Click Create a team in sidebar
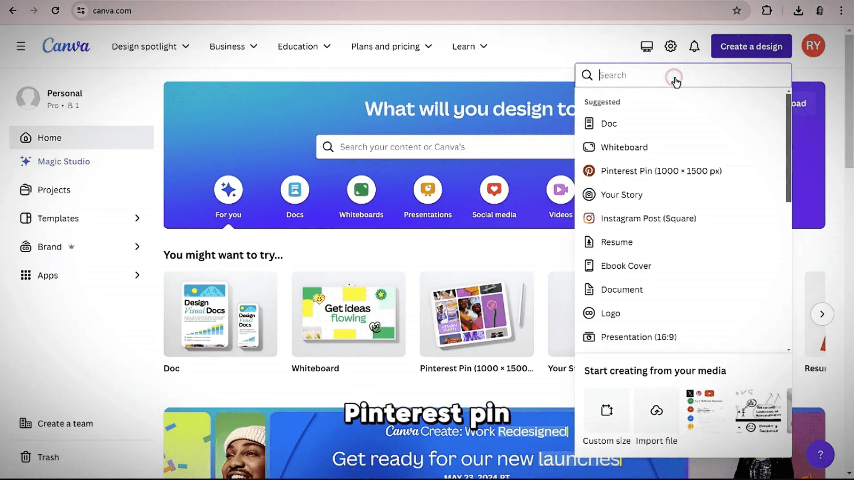The width and height of the screenshot is (854, 480). tap(82, 423)
